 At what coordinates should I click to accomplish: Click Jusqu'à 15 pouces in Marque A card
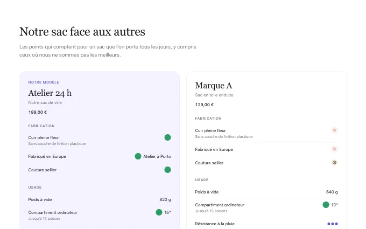(x=211, y=211)
